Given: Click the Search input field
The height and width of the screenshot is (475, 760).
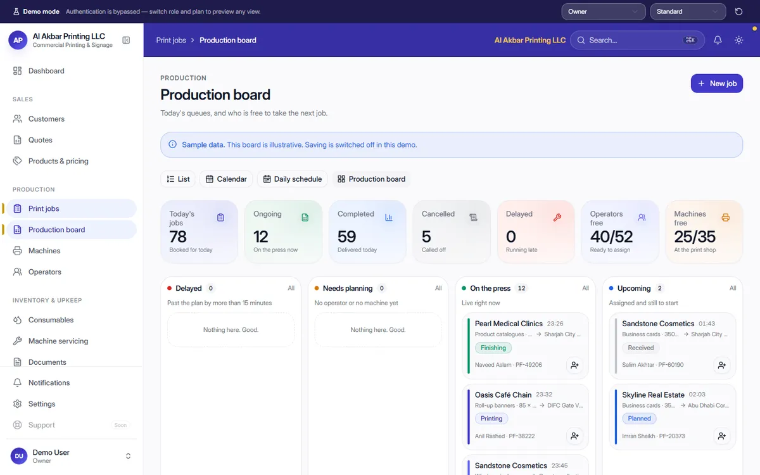Looking at the screenshot, I should (x=638, y=40).
